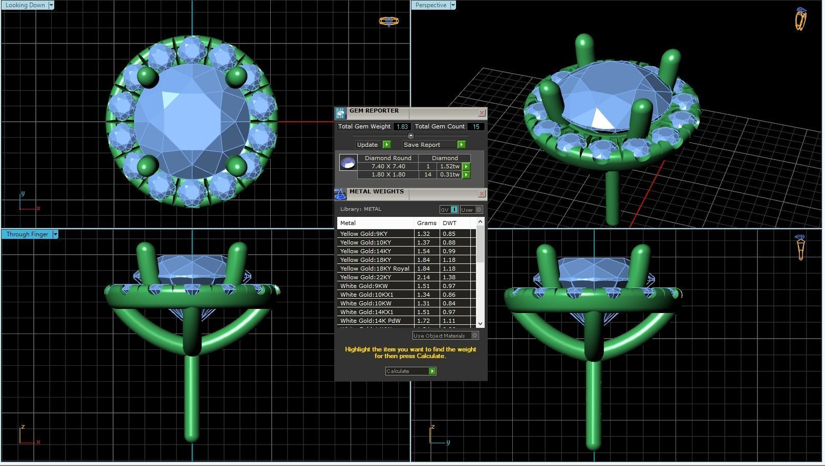Screen dimensions: 825x466
Task: Click the diamond gem thumbnail in Gem Reporter
Action: coord(348,163)
